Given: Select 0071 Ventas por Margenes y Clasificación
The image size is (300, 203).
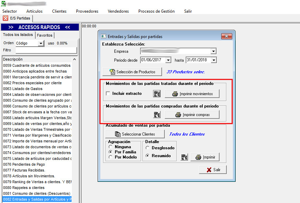Looking at the screenshot, I should tap(37, 135).
